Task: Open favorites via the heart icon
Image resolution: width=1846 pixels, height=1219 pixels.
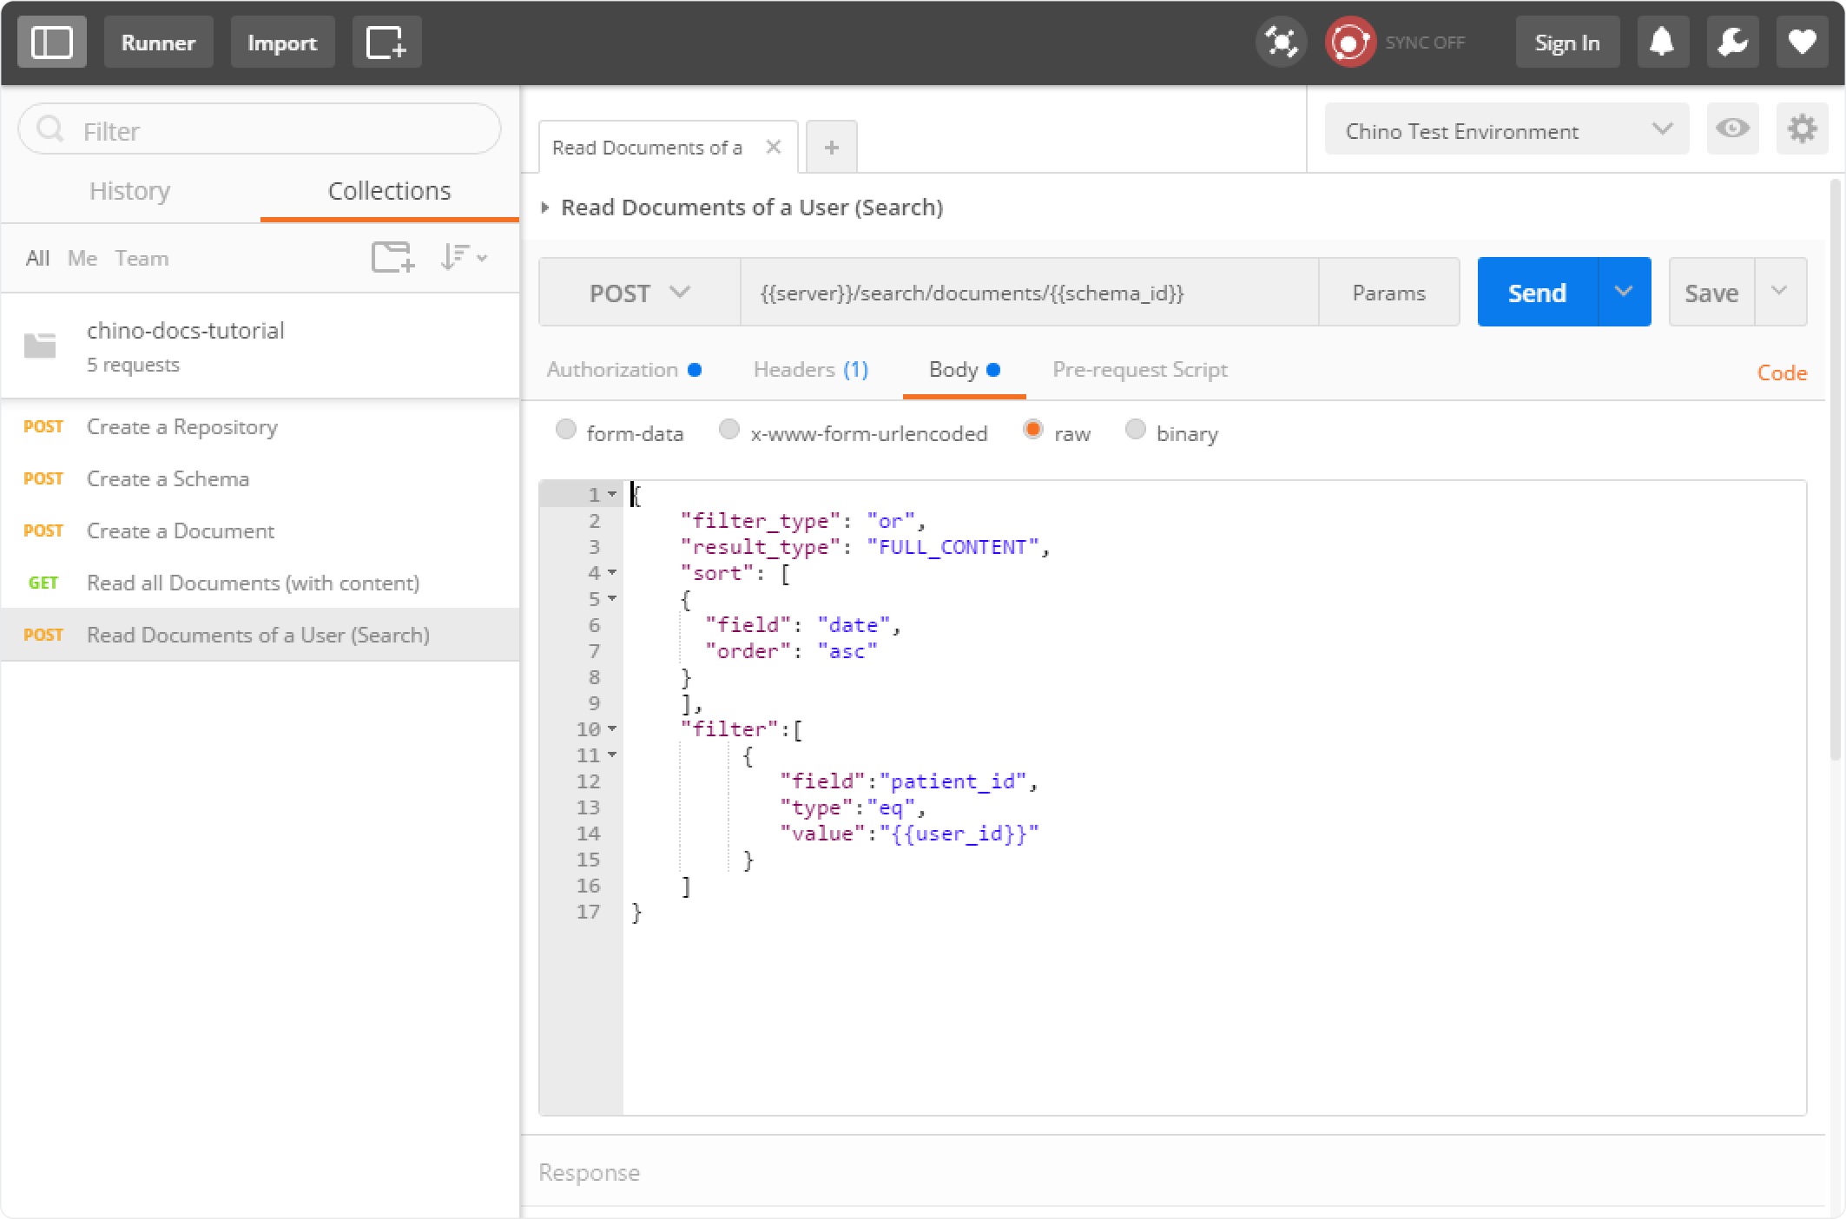Action: [x=1801, y=41]
